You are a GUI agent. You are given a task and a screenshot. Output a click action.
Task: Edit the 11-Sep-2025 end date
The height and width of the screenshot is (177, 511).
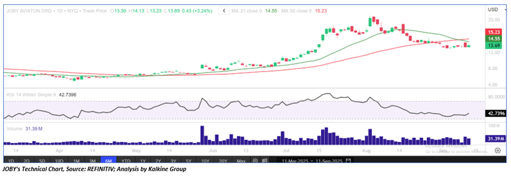(x=329, y=161)
